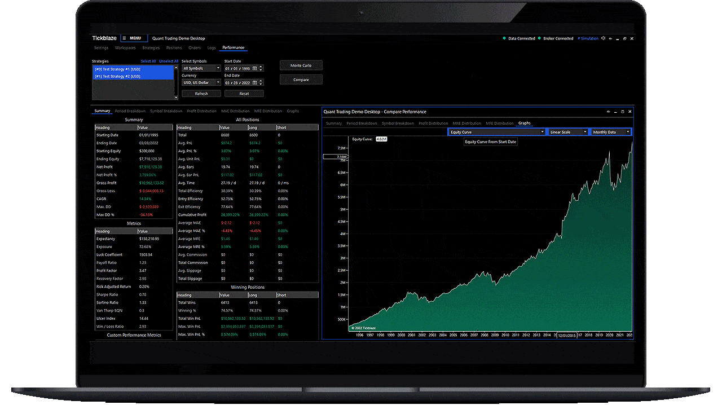This screenshot has height=405, width=722.
Task: Open the Monthly Data dropdown
Action: pyautogui.click(x=611, y=132)
